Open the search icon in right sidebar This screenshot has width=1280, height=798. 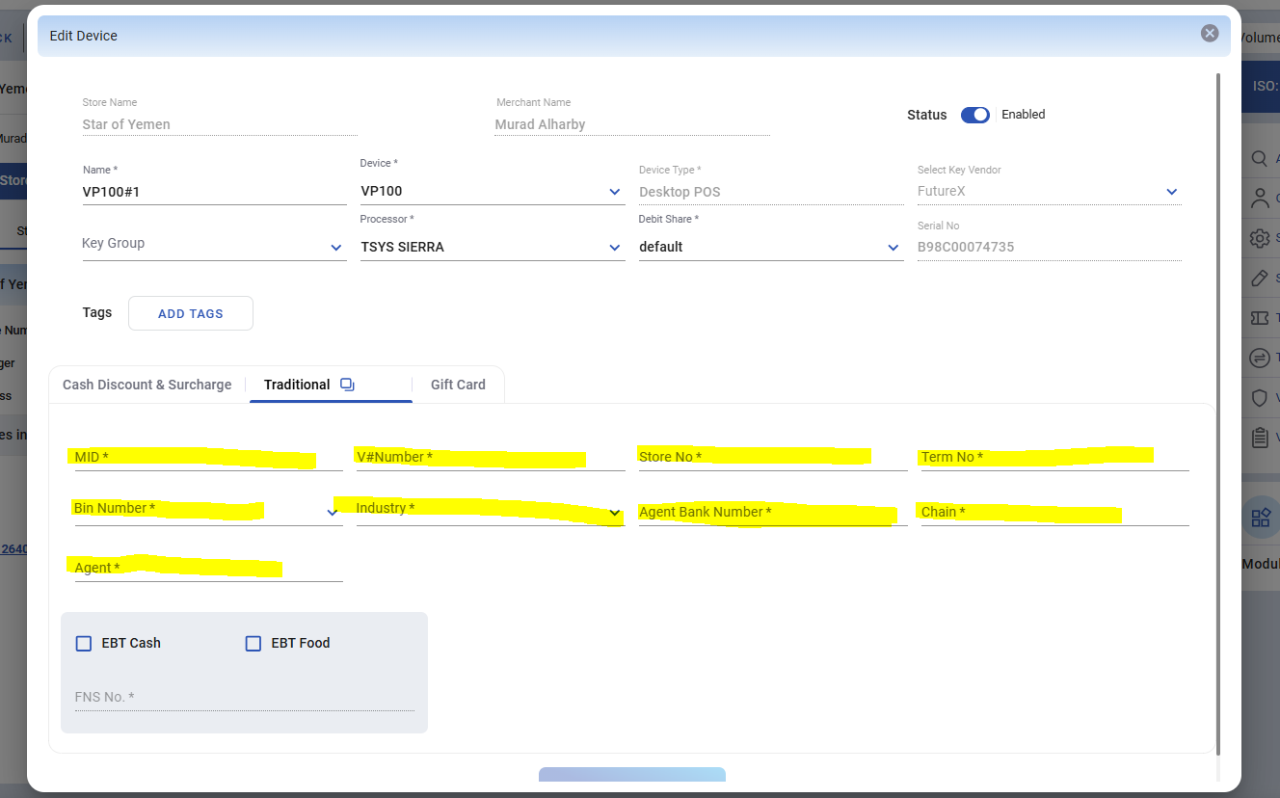coord(1260,159)
